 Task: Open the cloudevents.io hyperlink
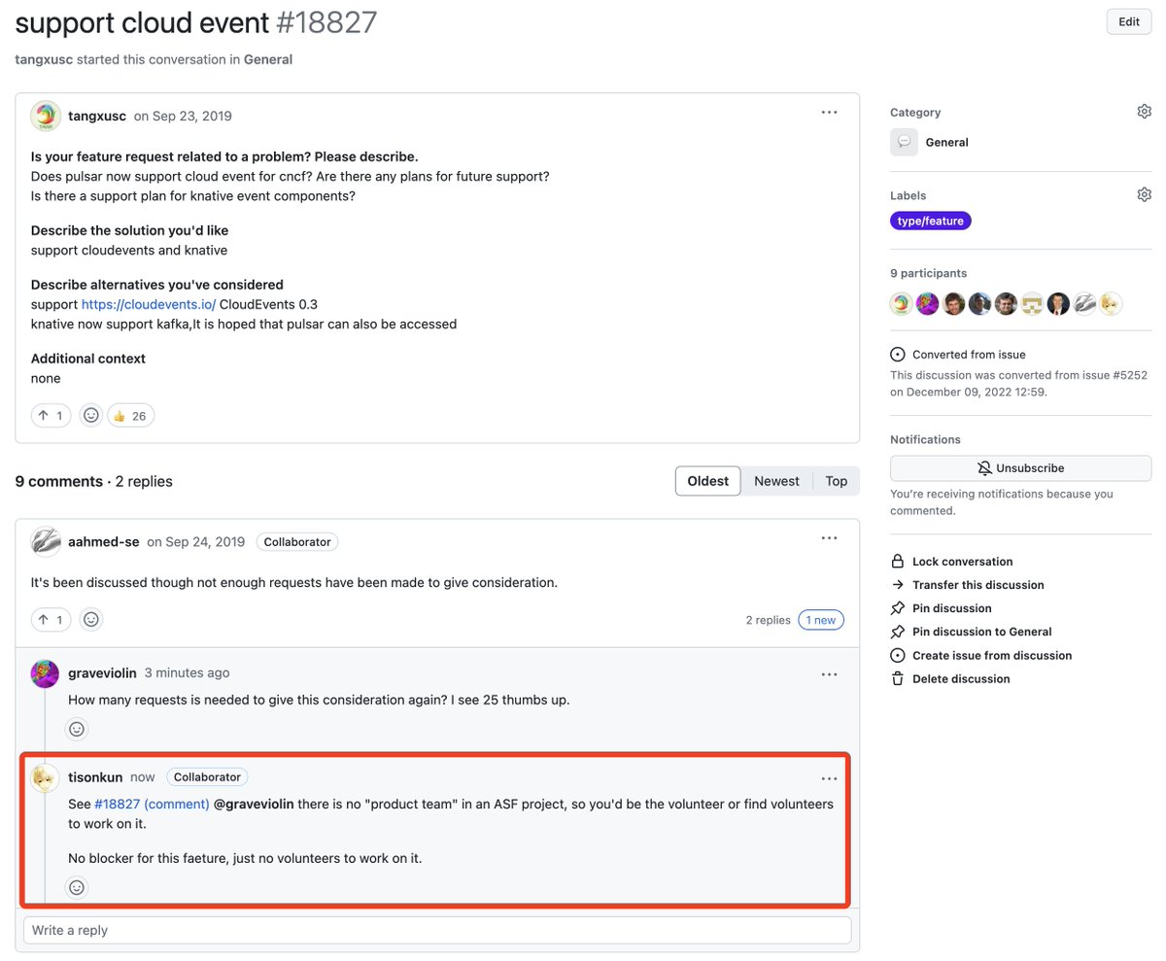click(149, 303)
